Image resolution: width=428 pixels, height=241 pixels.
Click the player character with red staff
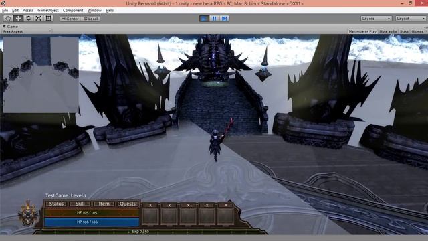tap(217, 145)
